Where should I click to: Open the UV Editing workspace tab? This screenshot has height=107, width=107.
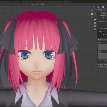click(x=9, y=2)
